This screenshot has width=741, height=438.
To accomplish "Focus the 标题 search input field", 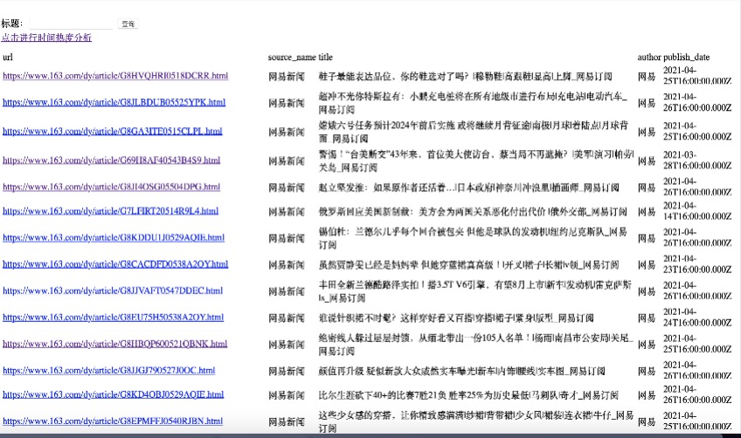I will [x=71, y=24].
